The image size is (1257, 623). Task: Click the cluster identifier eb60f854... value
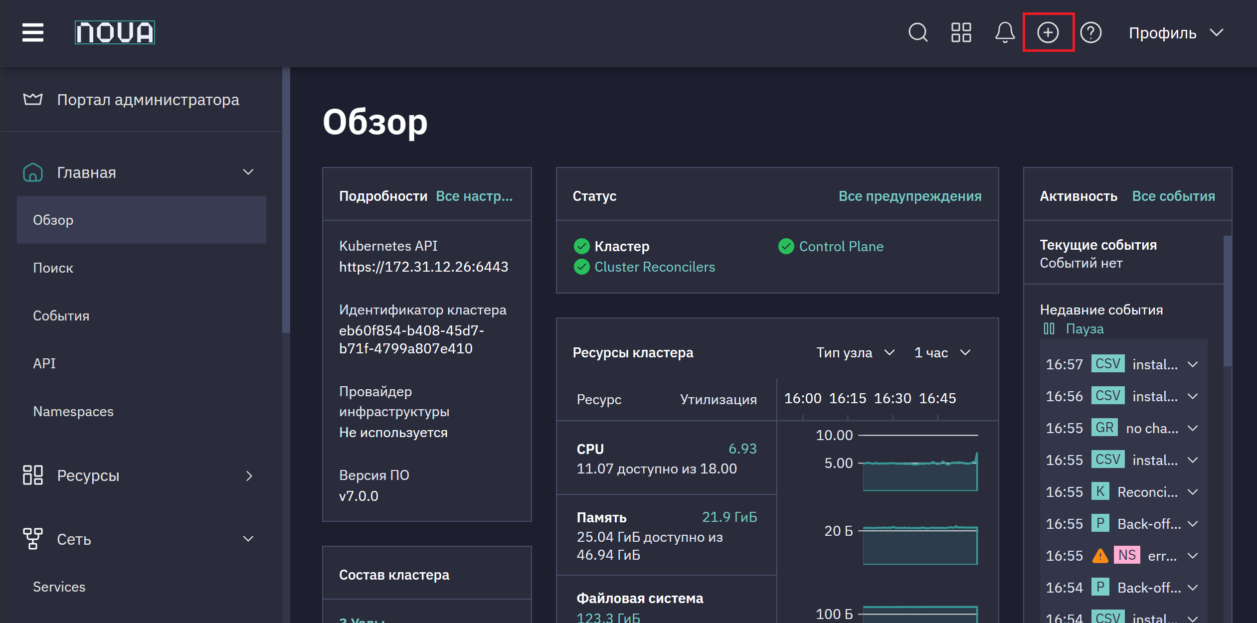tap(411, 339)
